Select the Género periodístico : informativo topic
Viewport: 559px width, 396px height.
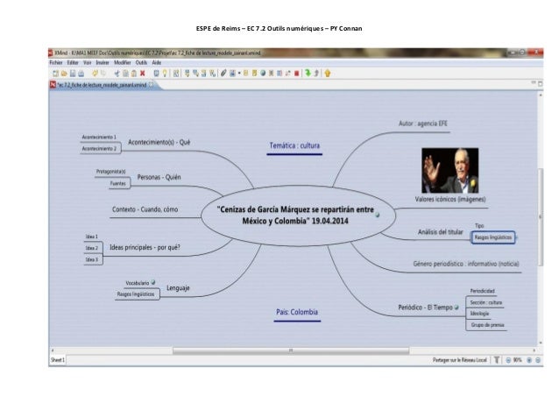click(466, 264)
